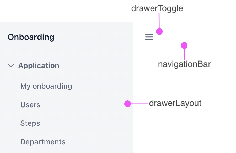Toggle the navigation drawer using the menu icon
The image size is (236, 153).
(149, 37)
